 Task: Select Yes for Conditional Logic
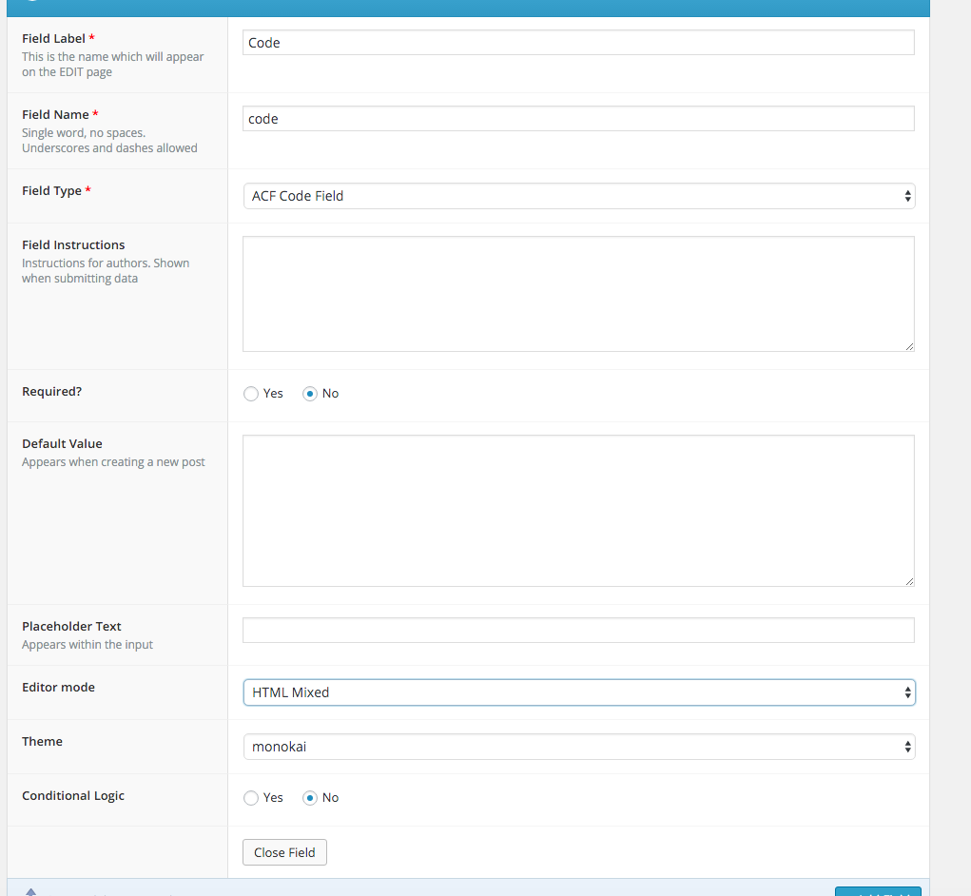[x=251, y=798]
